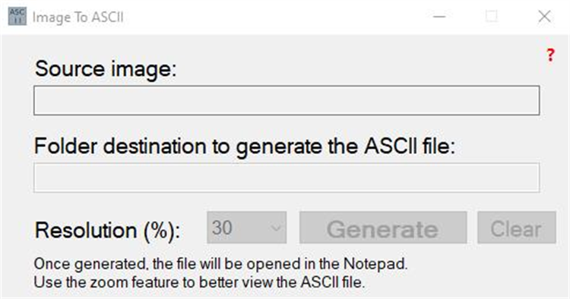Focus the Source image path field
The width and height of the screenshot is (570, 299).
(287, 100)
